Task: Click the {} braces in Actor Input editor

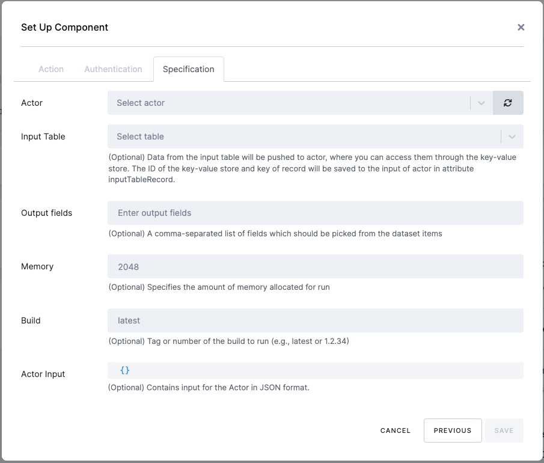Action: (x=124, y=370)
